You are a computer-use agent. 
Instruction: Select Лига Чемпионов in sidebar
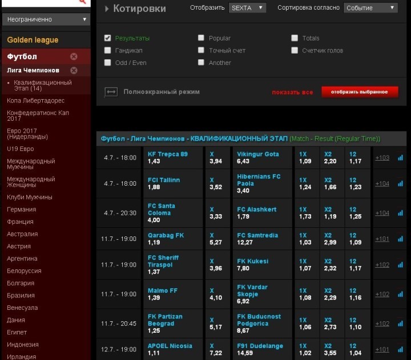click(x=33, y=71)
